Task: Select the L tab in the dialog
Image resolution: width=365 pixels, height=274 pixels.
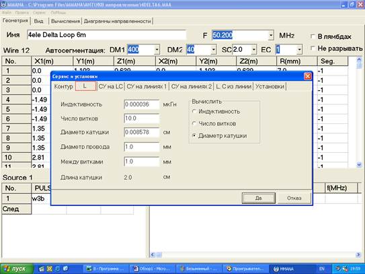Action: click(x=85, y=86)
